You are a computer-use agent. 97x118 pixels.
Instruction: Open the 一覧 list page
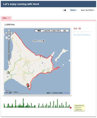[x=64, y=10]
